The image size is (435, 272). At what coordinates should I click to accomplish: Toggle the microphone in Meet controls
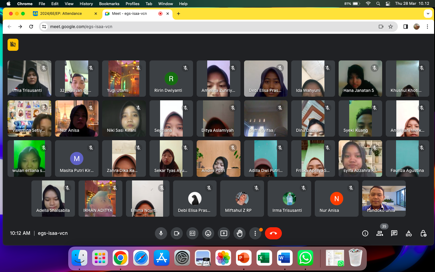tap(161, 233)
